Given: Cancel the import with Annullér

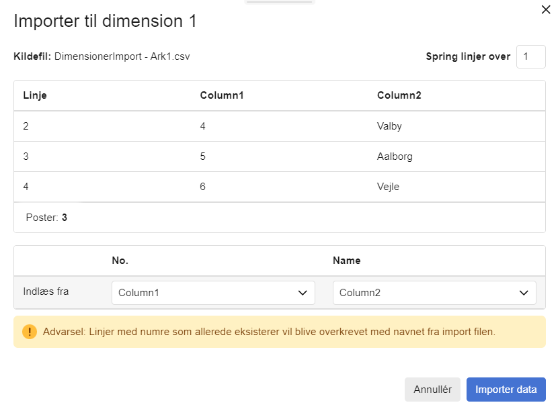Looking at the screenshot, I should click(432, 390).
